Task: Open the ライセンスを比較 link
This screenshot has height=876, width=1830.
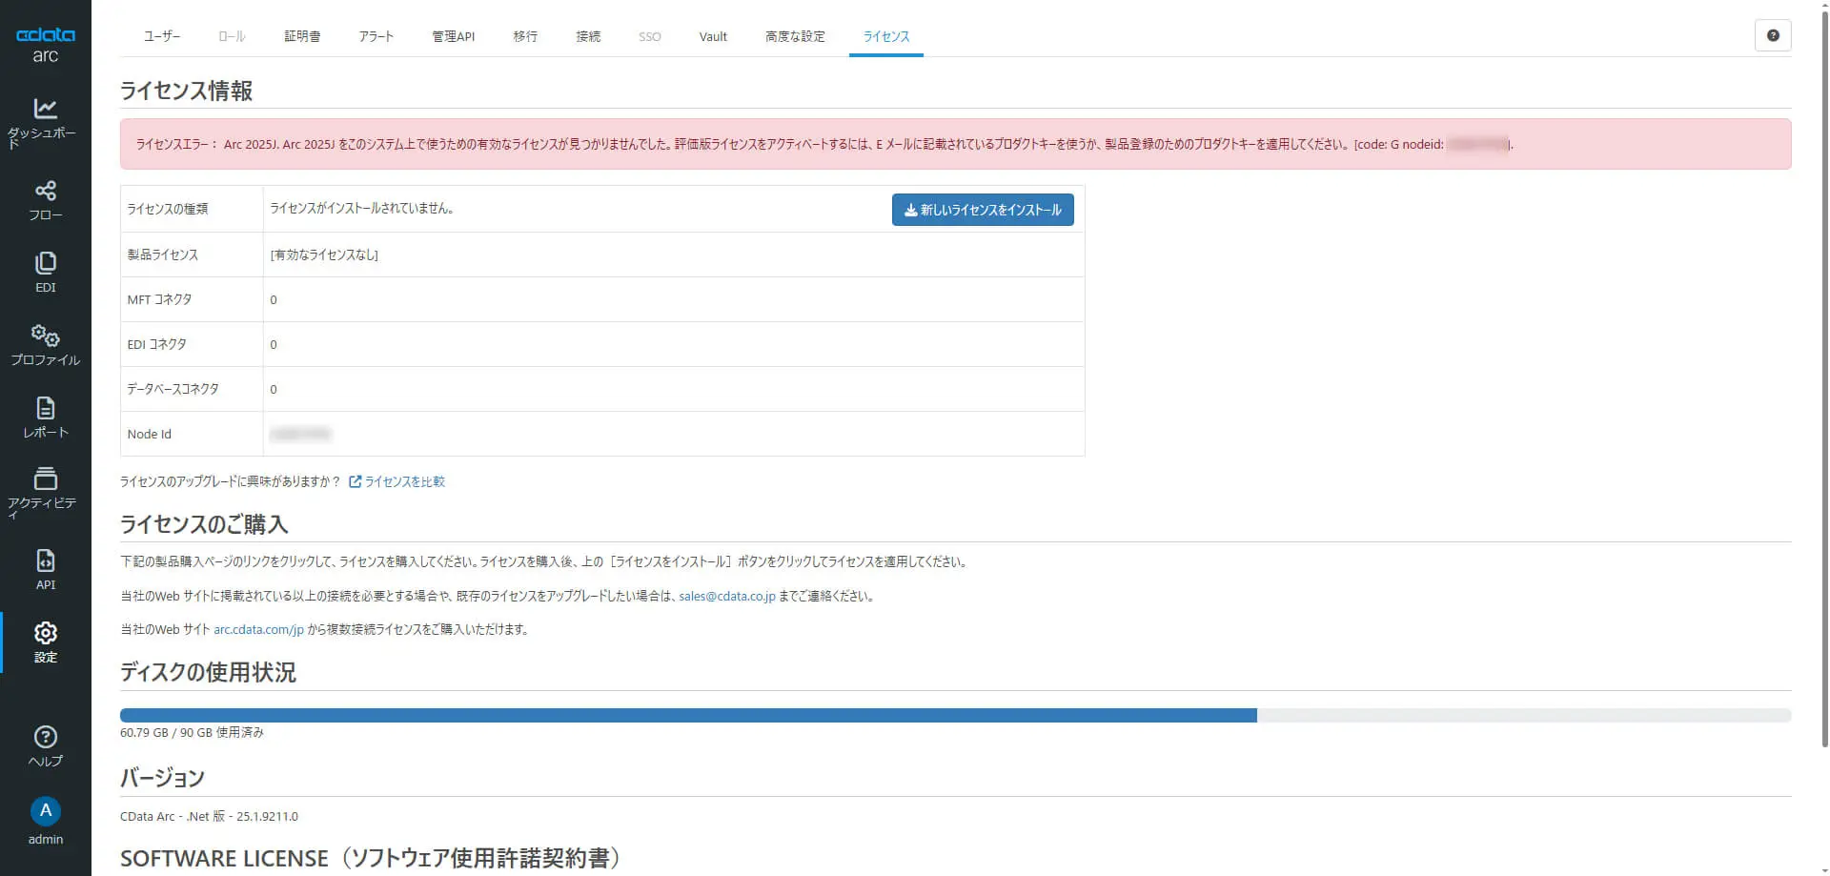Action: (405, 481)
